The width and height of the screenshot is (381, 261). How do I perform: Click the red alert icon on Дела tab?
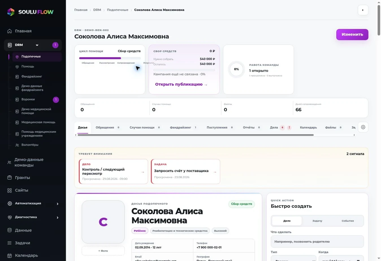coord(289,127)
